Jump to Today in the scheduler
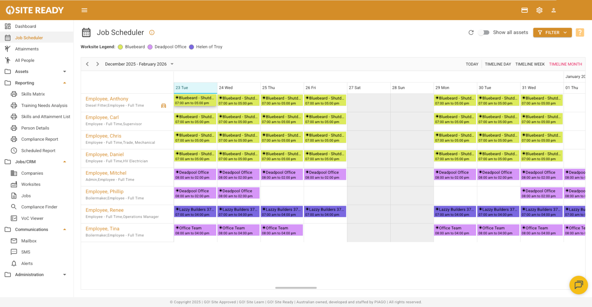The height and width of the screenshot is (307, 592). (x=472, y=64)
